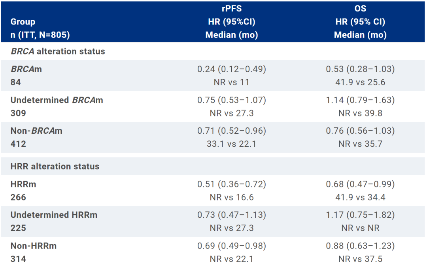Viewport: 427px width, 271px height.
Task: Click the HRR alteration status section heading
Action: click(55, 166)
